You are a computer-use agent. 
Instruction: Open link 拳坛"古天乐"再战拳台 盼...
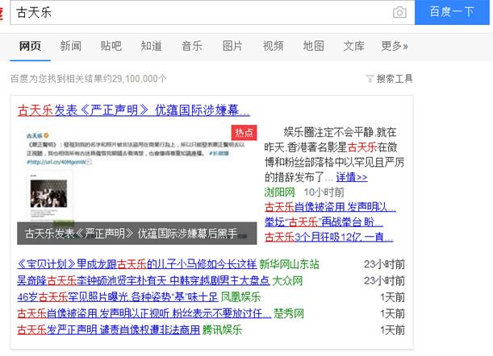tap(324, 222)
